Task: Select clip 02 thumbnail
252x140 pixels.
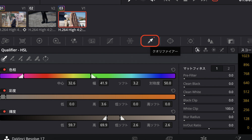Action: [42, 19]
